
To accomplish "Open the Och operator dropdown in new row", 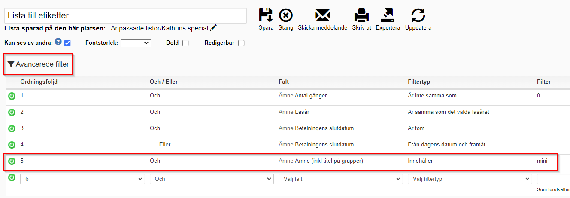I will click(212, 179).
